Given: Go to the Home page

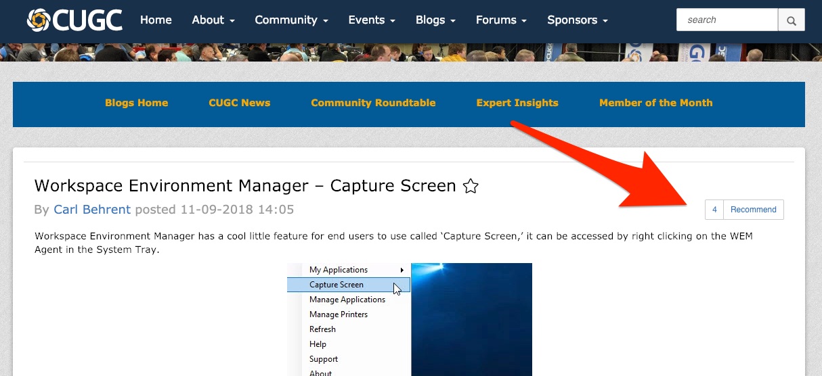Looking at the screenshot, I should pos(156,20).
